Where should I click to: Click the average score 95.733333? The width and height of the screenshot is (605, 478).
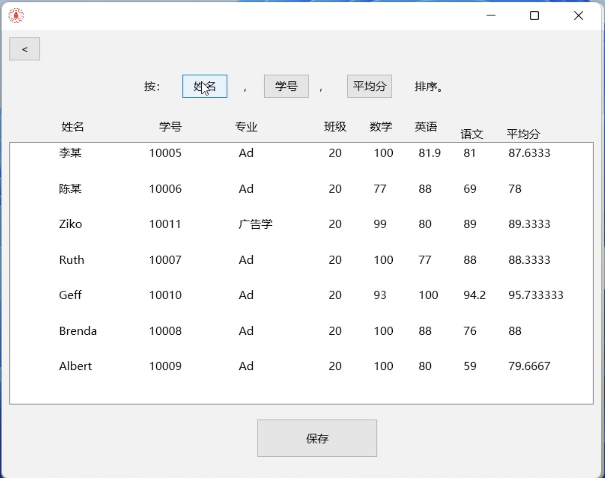coord(536,295)
